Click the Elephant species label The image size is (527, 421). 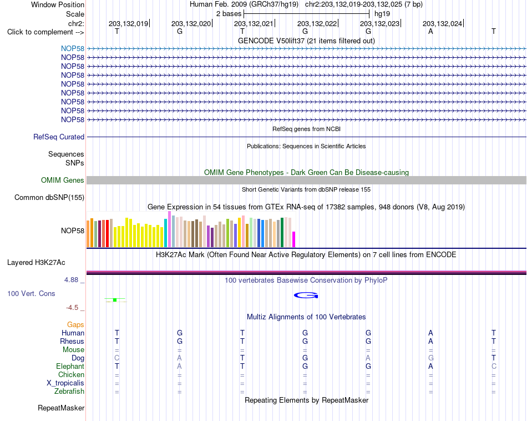click(70, 366)
